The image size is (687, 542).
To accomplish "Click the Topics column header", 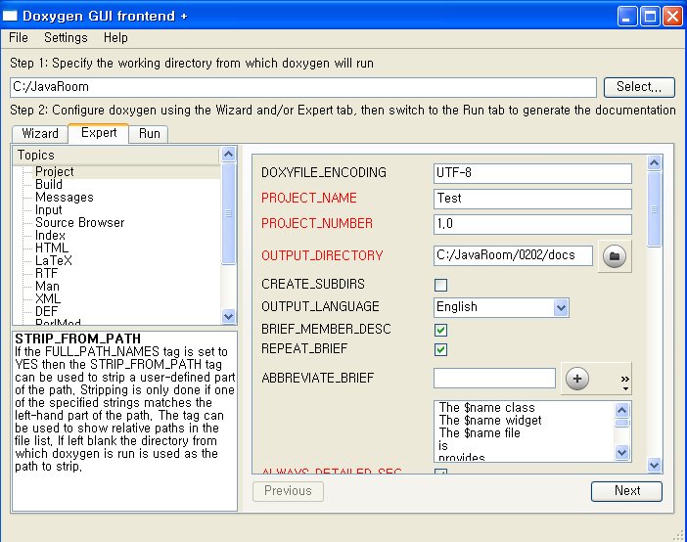I will 116,156.
